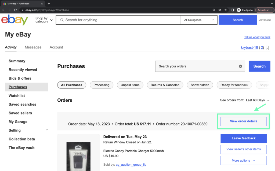This screenshot has height=171, width=275.
Task: Click the Leave feedback button
Action: [243, 138]
